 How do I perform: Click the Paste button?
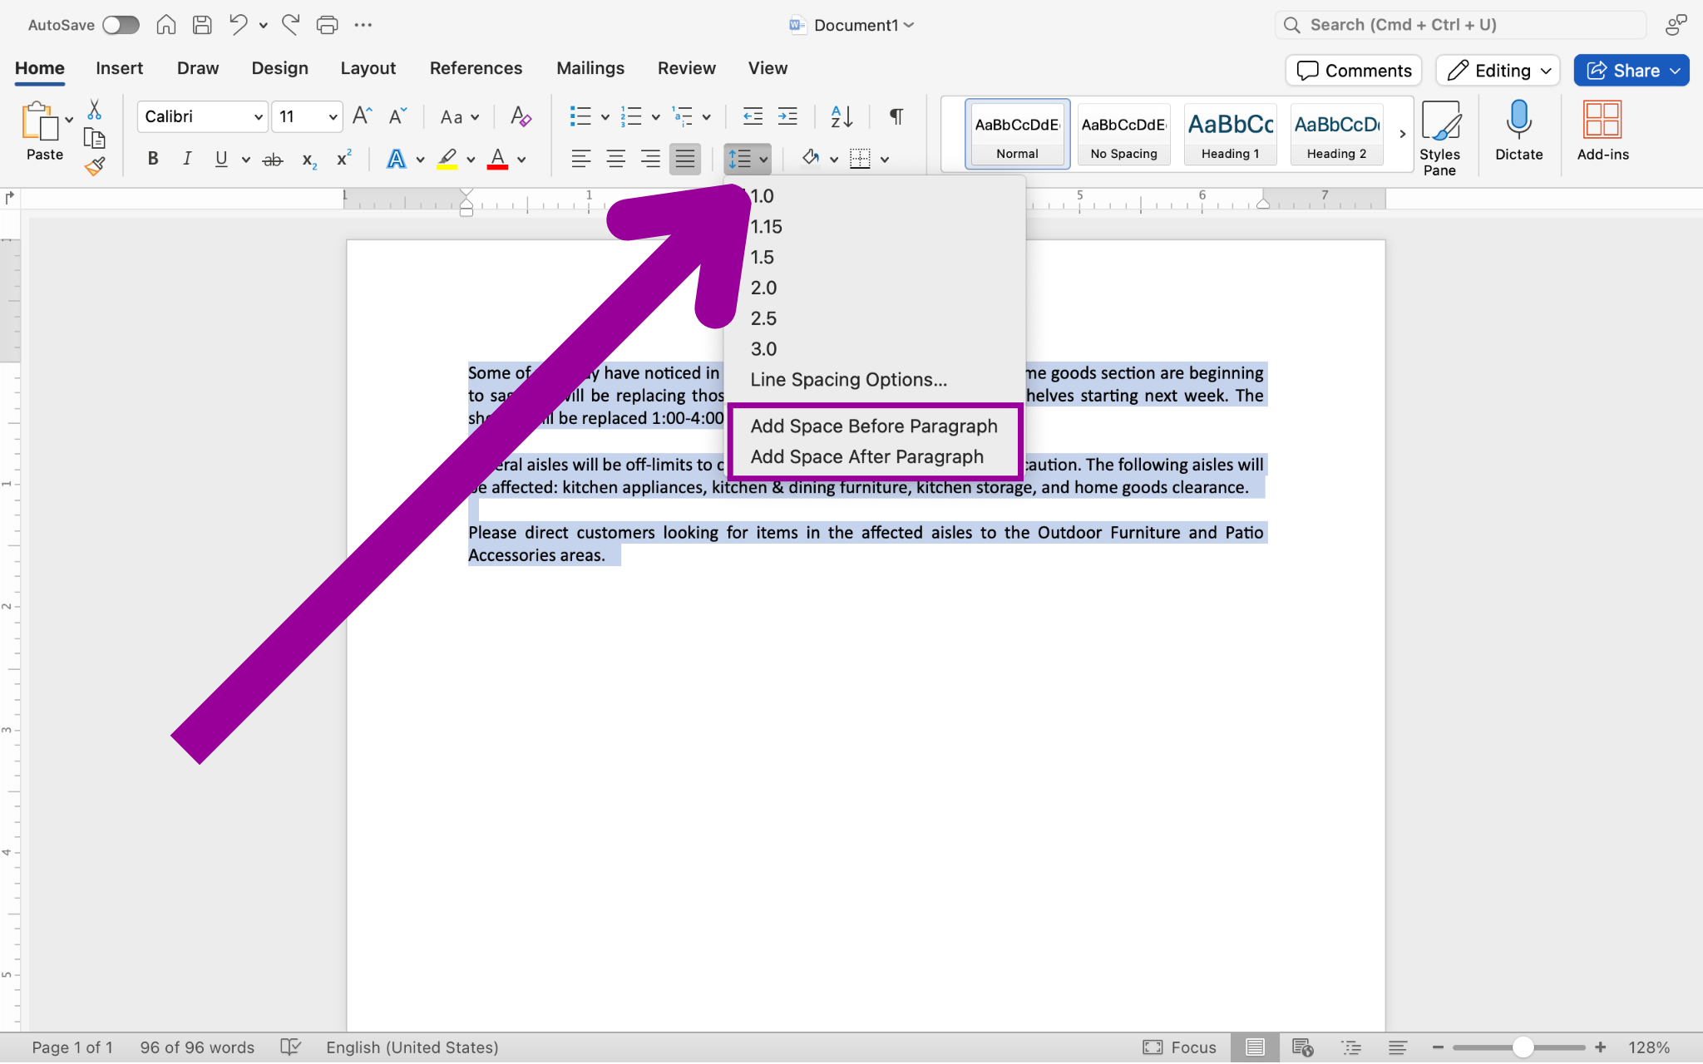point(44,131)
